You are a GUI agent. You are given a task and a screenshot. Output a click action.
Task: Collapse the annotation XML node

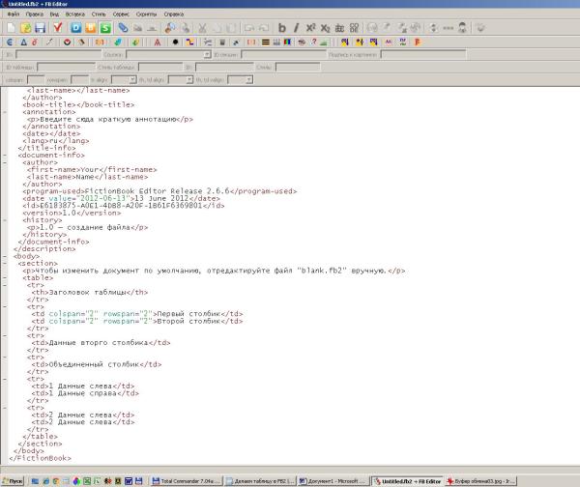[x=5, y=110]
